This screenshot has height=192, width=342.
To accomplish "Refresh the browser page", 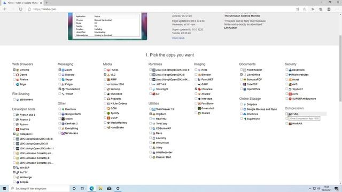I will (20, 9).
